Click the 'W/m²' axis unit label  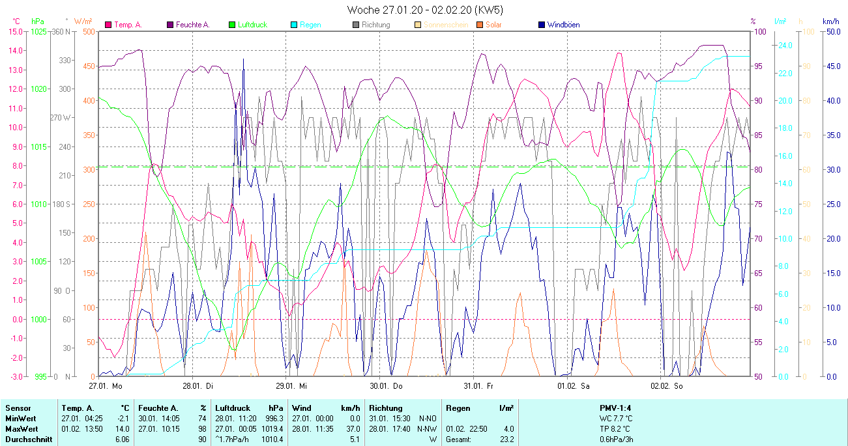pyautogui.click(x=83, y=21)
